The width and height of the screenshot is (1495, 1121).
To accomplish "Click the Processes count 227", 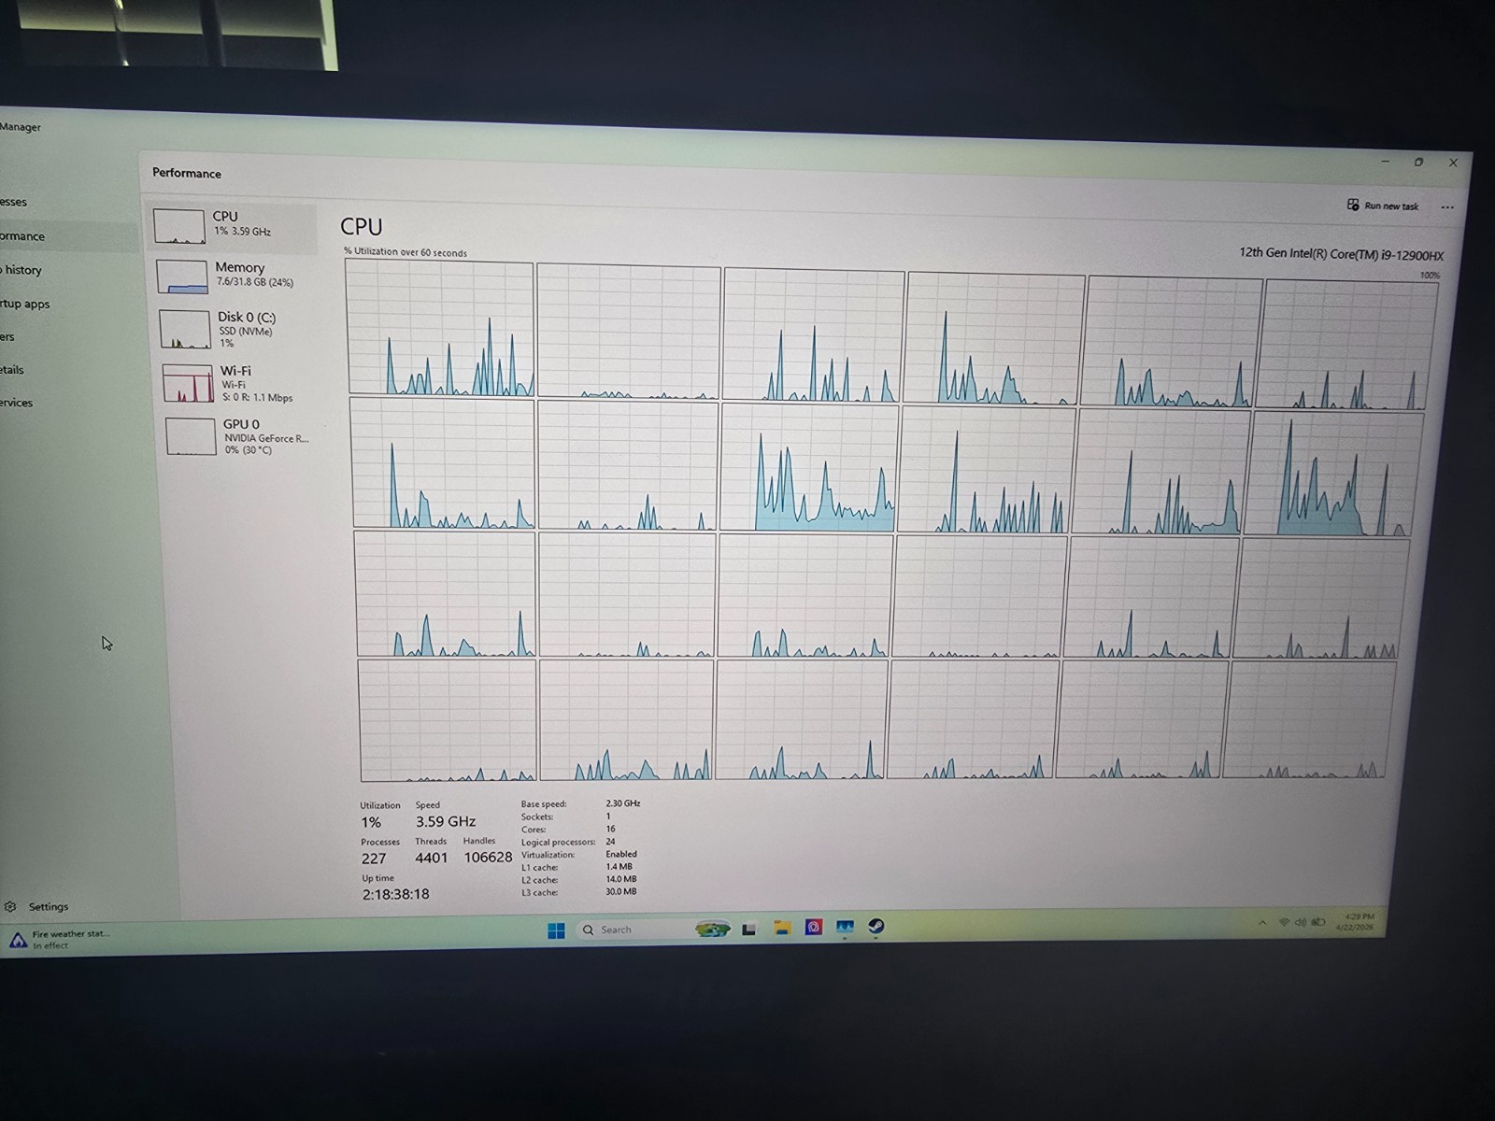I will [374, 858].
